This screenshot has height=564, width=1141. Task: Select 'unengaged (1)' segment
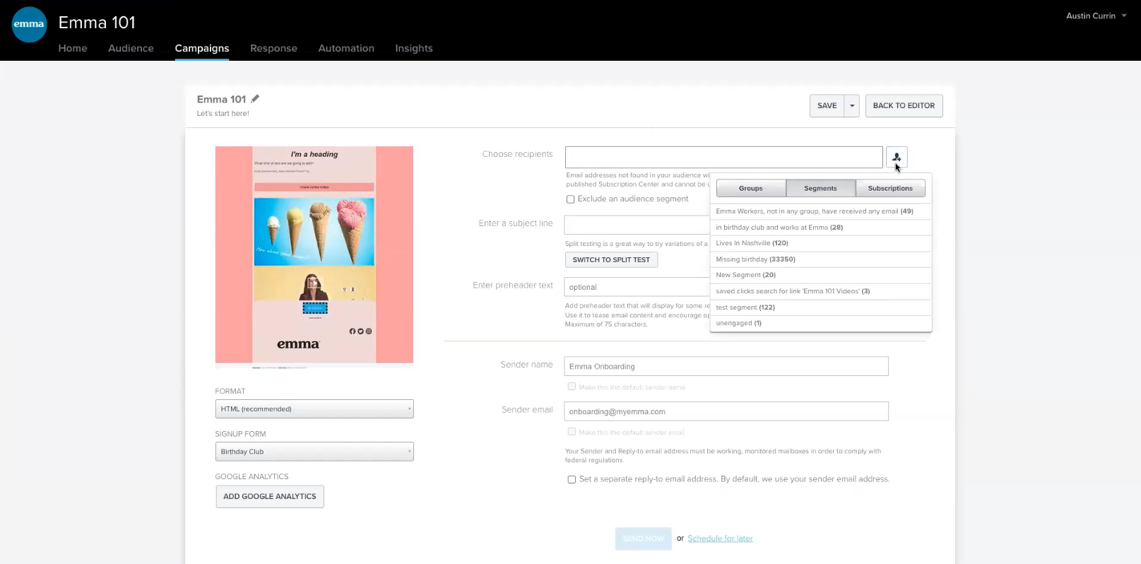pyautogui.click(x=820, y=323)
